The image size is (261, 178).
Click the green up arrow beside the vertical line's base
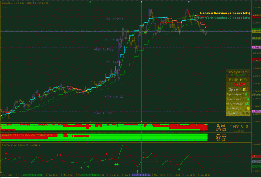point(137,171)
